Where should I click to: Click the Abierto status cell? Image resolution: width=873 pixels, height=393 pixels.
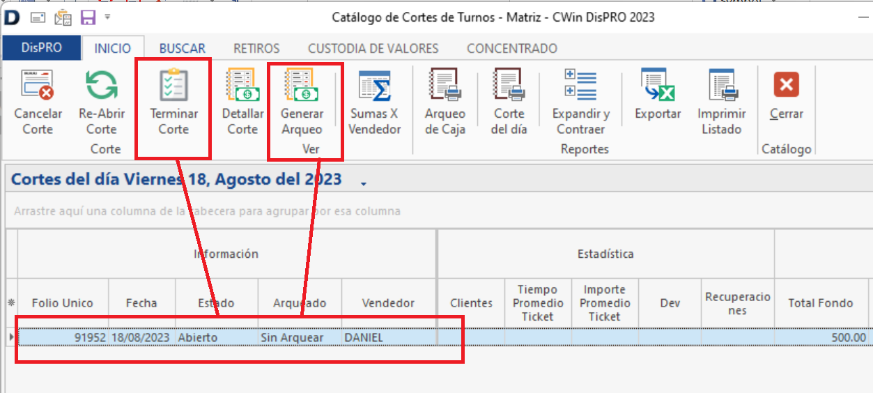click(217, 337)
